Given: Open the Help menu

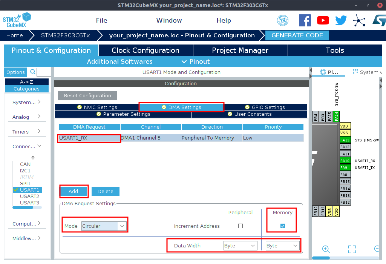Looking at the screenshot, I should point(224,20).
